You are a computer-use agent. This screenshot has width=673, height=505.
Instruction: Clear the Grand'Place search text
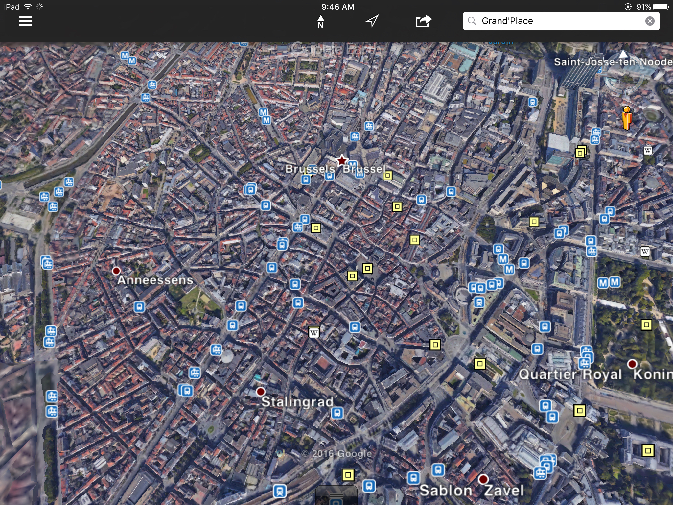click(x=650, y=21)
